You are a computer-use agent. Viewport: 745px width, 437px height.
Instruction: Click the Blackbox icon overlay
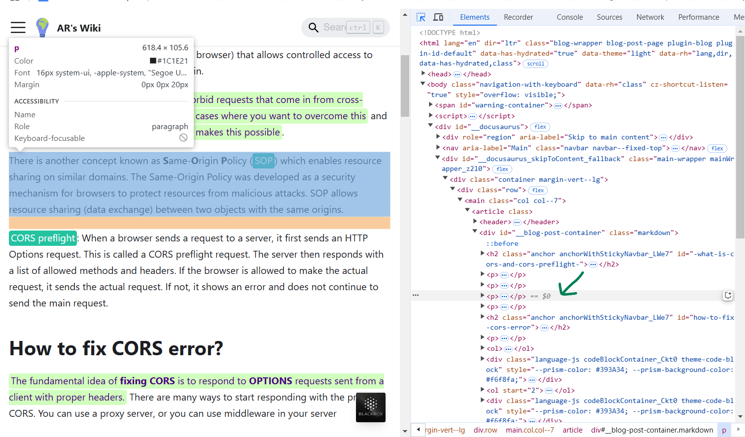(370, 407)
